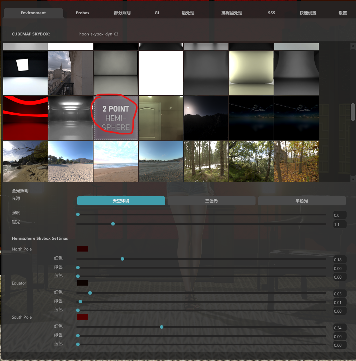Pick the white door interior skybox
This screenshot has height=361, width=356.
(161, 118)
